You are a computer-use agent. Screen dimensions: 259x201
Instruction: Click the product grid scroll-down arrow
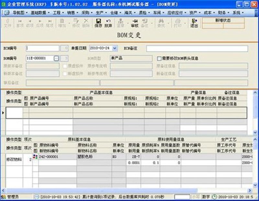coord(255,132)
